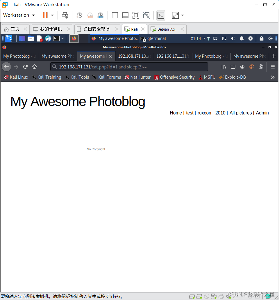Open the Admin link on Photoblog
The image size is (279, 300).
tap(262, 113)
